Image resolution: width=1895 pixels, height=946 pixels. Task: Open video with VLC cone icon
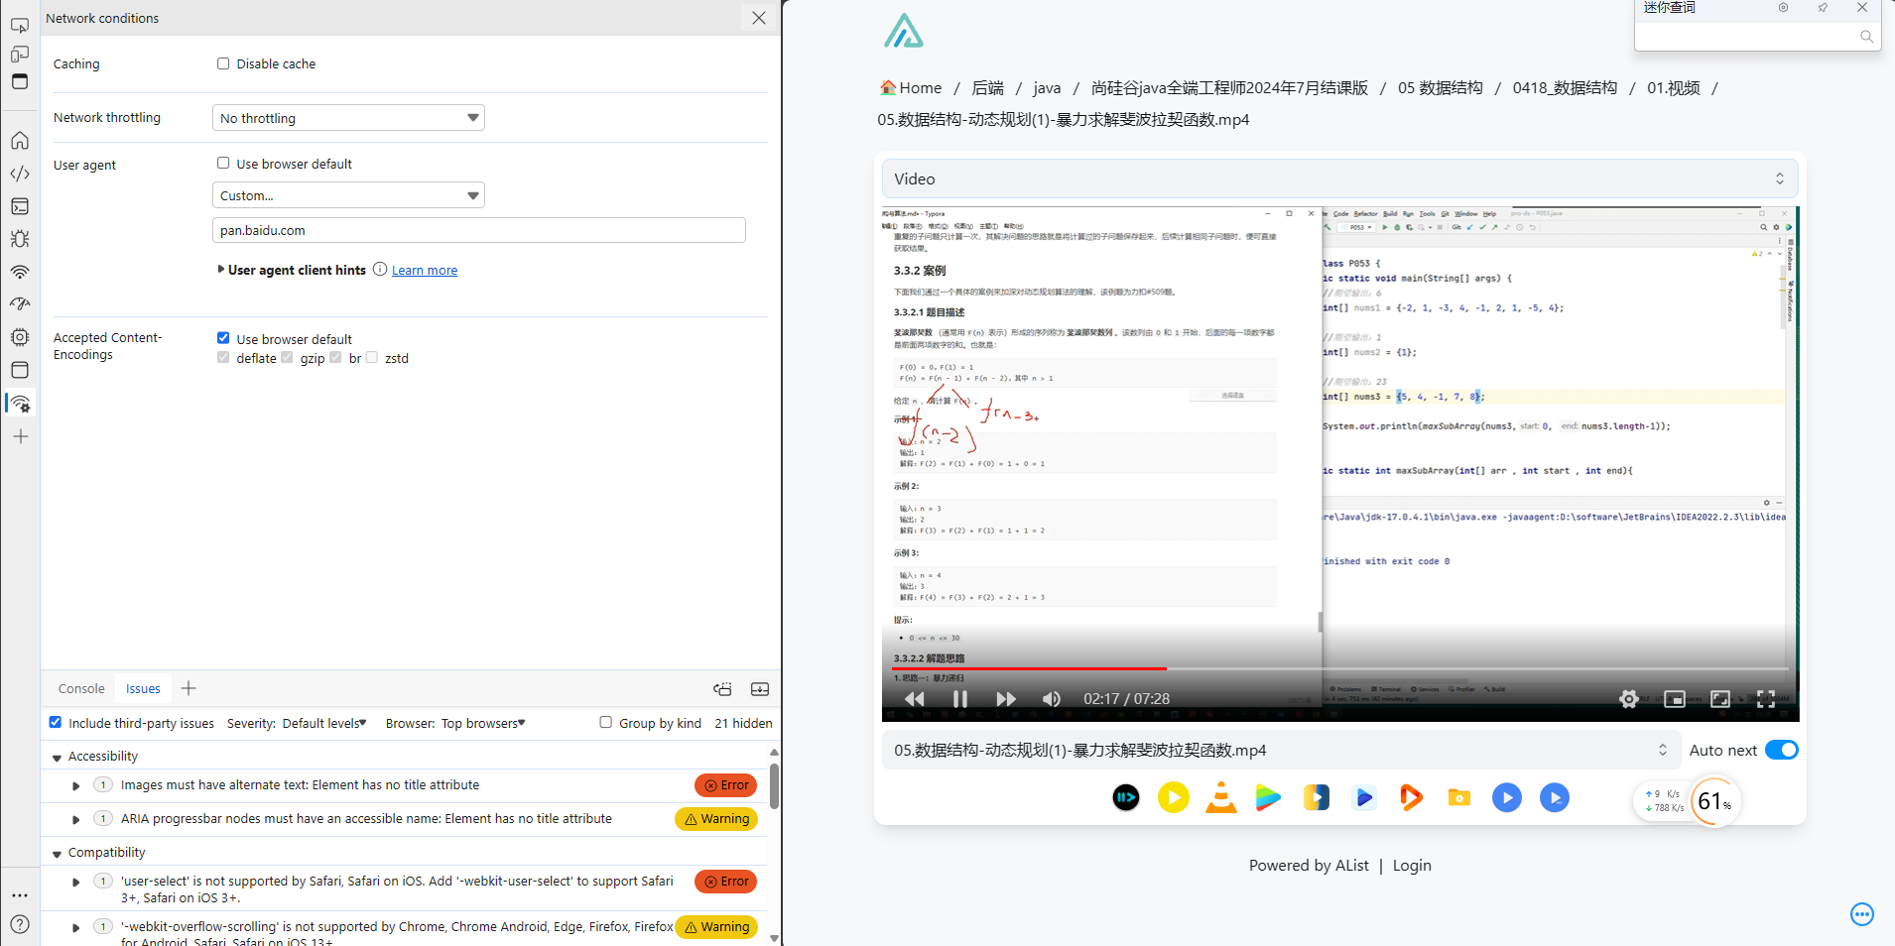point(1221,797)
